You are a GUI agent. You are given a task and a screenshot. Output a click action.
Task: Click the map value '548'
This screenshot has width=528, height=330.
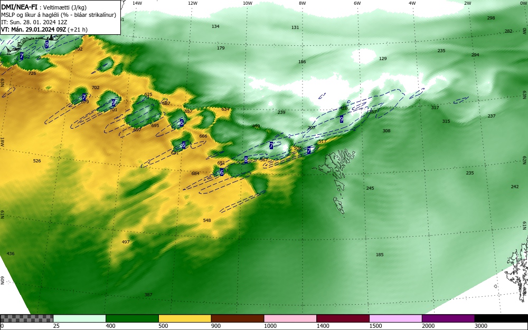click(207, 220)
